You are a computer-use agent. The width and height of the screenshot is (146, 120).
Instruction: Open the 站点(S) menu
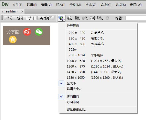click(121, 5)
